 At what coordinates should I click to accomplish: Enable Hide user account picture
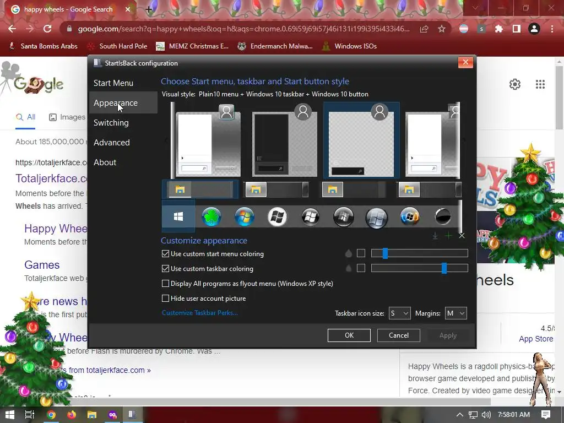165,298
